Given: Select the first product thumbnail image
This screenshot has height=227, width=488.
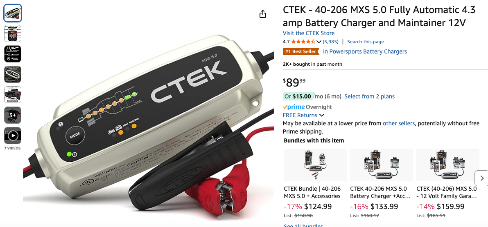Looking at the screenshot, I should 13,13.
